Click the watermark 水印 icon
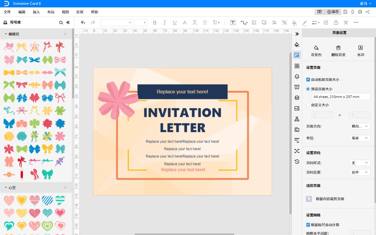 (360, 51)
